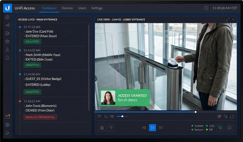Open the overview circle icon in sidebar
243x142 pixels.
(x=7, y=17)
